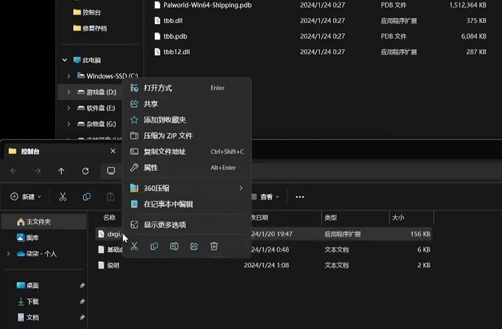Unpin 下载 using its pin icon

[82, 301]
